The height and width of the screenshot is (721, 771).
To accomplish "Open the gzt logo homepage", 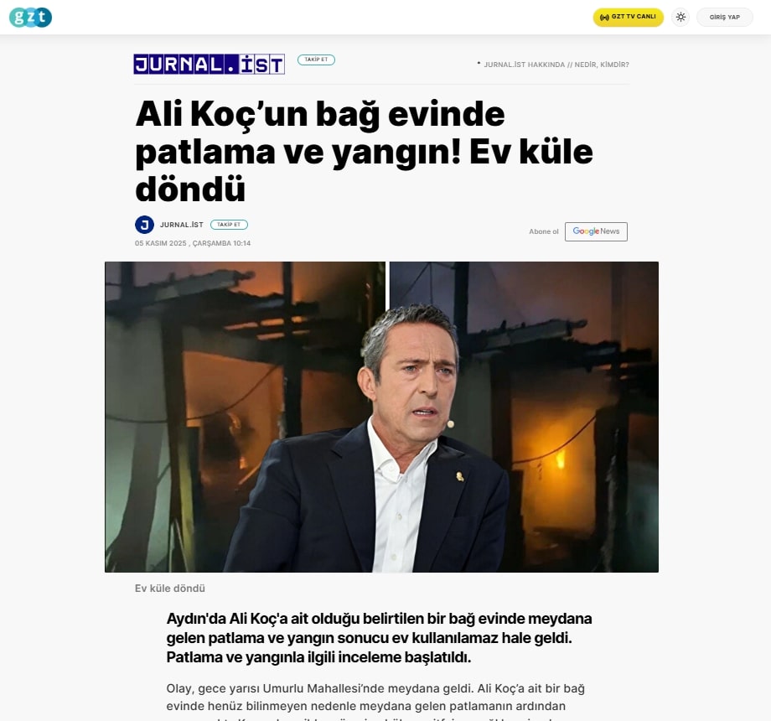I will point(30,18).
